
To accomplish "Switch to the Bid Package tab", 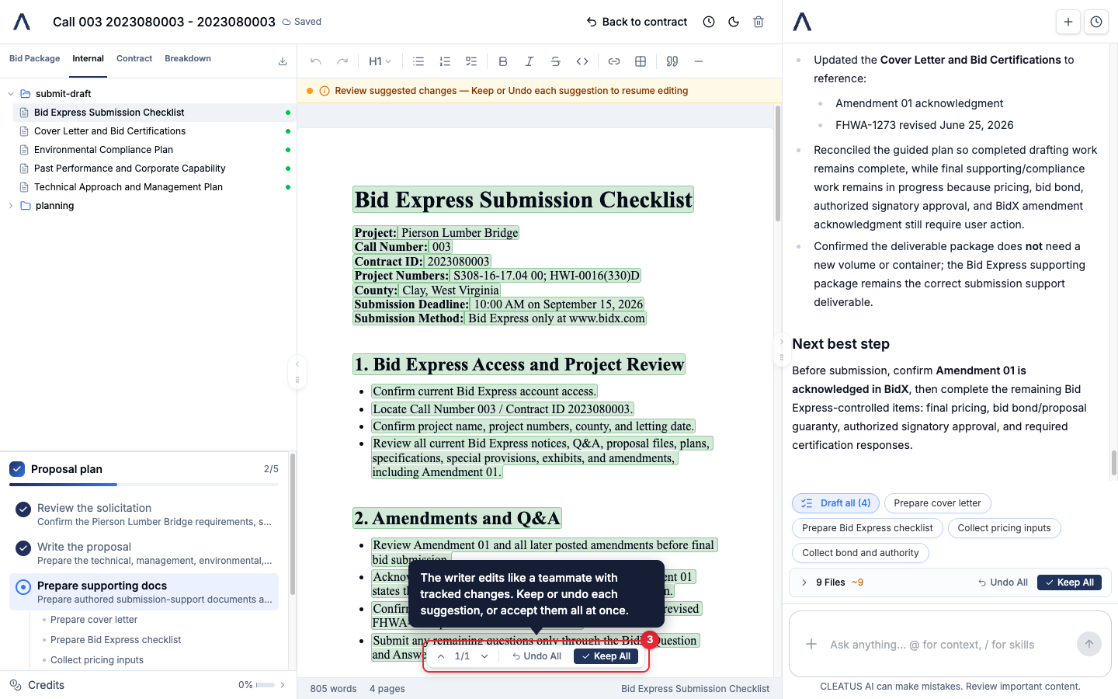I will (x=34, y=59).
